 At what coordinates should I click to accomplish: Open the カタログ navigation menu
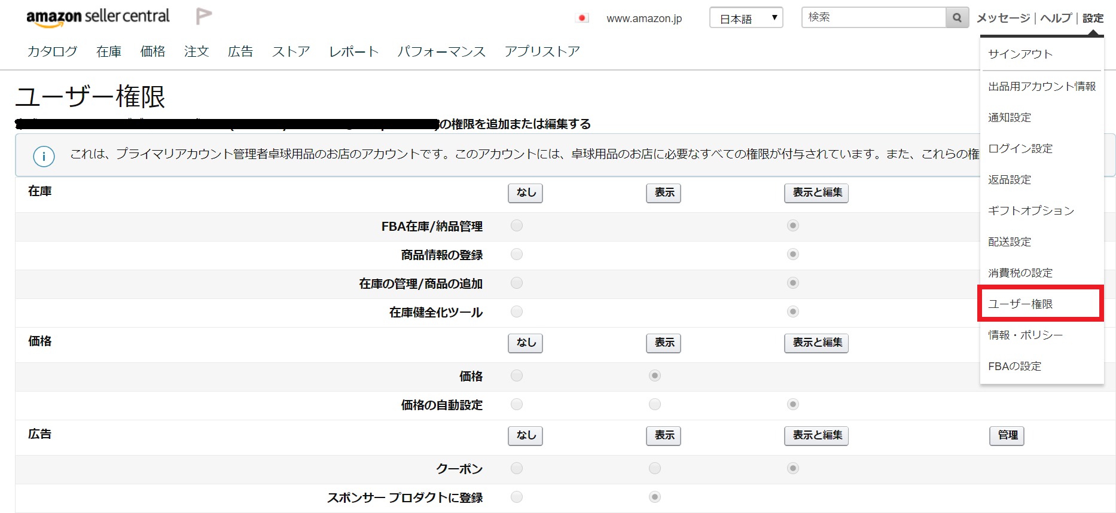click(x=53, y=51)
